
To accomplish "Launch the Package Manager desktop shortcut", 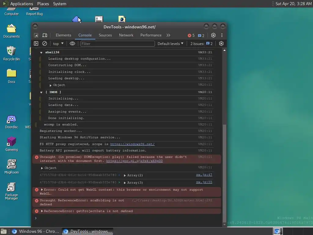I will 11,191.
